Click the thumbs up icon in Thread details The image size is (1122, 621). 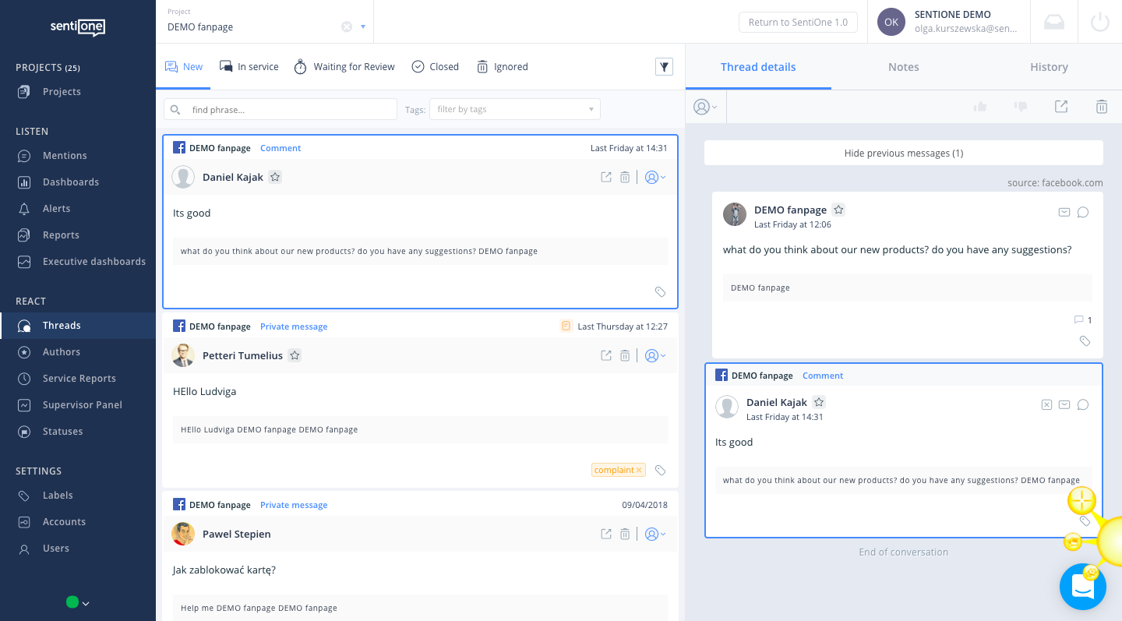coord(980,107)
